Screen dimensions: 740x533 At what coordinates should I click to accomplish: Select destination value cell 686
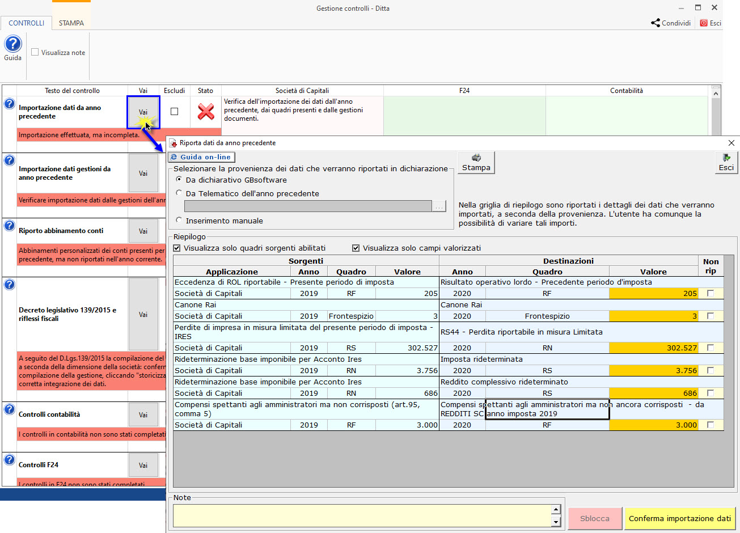click(654, 393)
